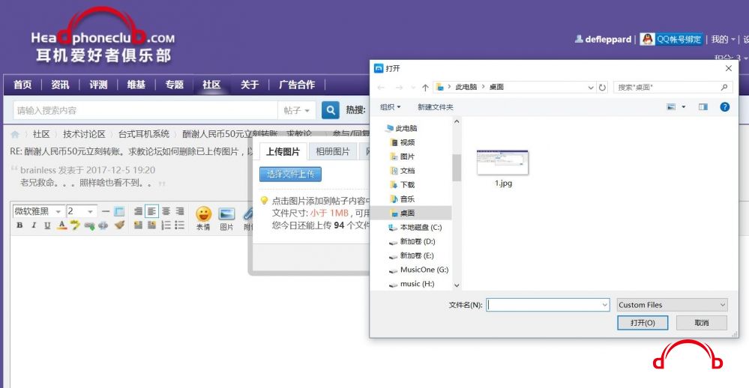Insert a horizontal rule in the editor
The width and height of the screenshot is (749, 388).
pos(106,211)
